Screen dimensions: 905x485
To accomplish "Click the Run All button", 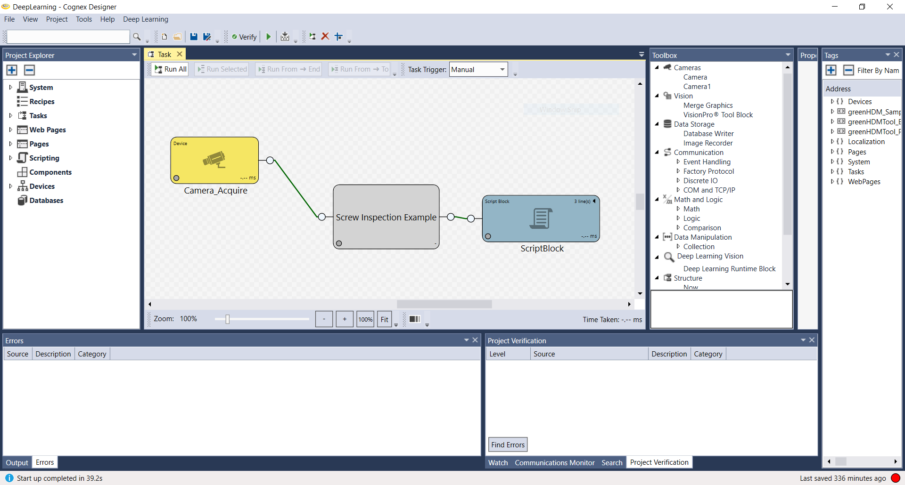I will click(171, 69).
